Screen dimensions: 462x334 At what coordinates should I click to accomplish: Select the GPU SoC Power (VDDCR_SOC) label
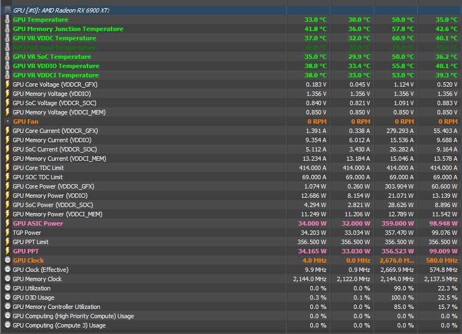coord(53,205)
